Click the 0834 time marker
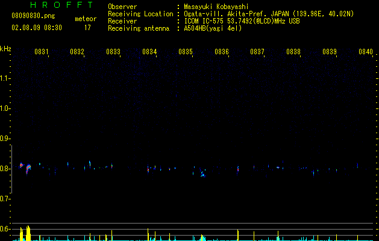Image resolution: width=379 pixels, height=241 pixels. 149,51
